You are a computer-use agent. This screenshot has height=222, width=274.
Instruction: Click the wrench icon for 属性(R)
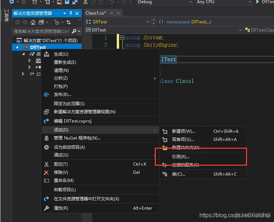click(x=46, y=208)
